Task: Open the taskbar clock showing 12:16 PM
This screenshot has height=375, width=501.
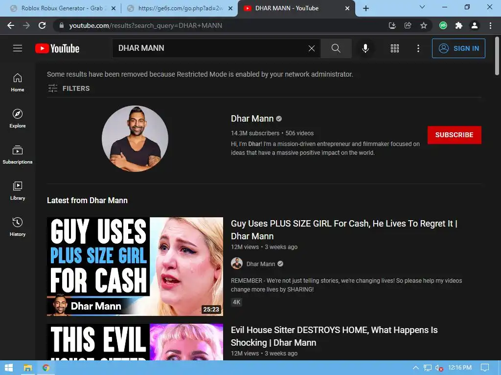Action: tap(460, 368)
